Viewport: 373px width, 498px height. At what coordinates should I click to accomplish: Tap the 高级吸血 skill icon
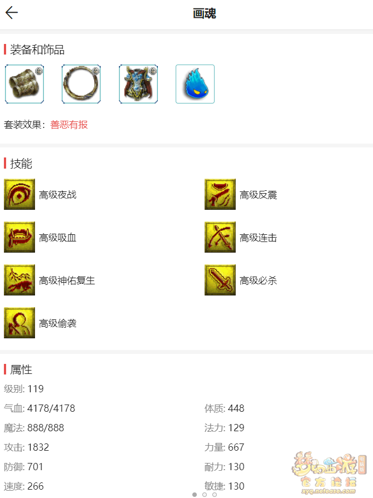[19, 237]
